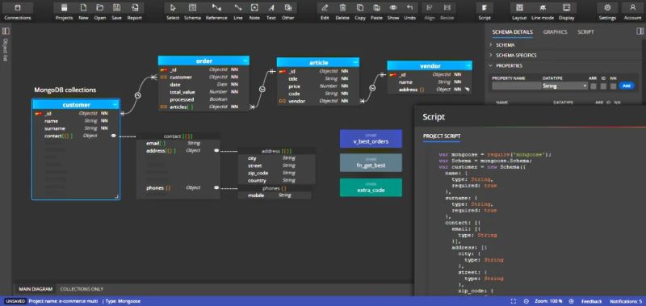
Task: Click the fit-to-screen icon in status bar
Action: [x=514, y=301]
